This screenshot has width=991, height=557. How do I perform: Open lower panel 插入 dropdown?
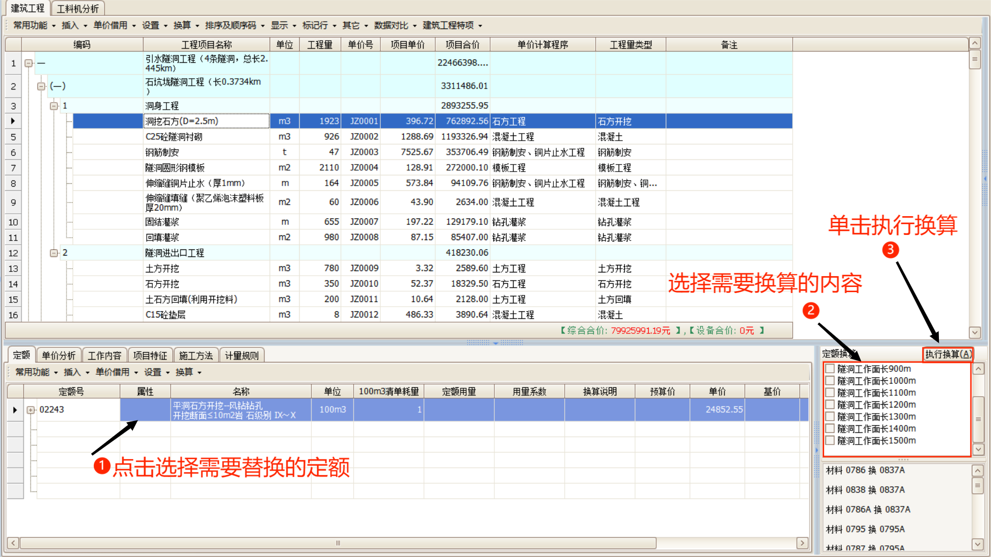[x=76, y=372]
